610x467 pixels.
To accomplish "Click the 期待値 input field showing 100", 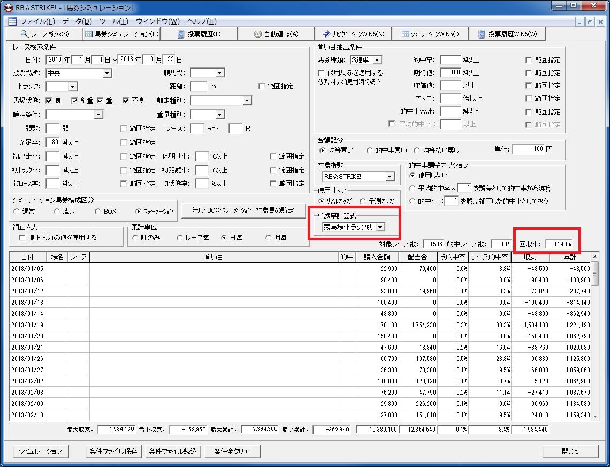I will (x=451, y=72).
